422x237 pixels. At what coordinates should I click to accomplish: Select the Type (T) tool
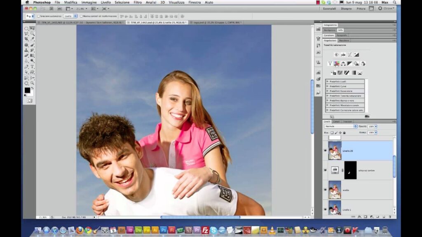32,67
